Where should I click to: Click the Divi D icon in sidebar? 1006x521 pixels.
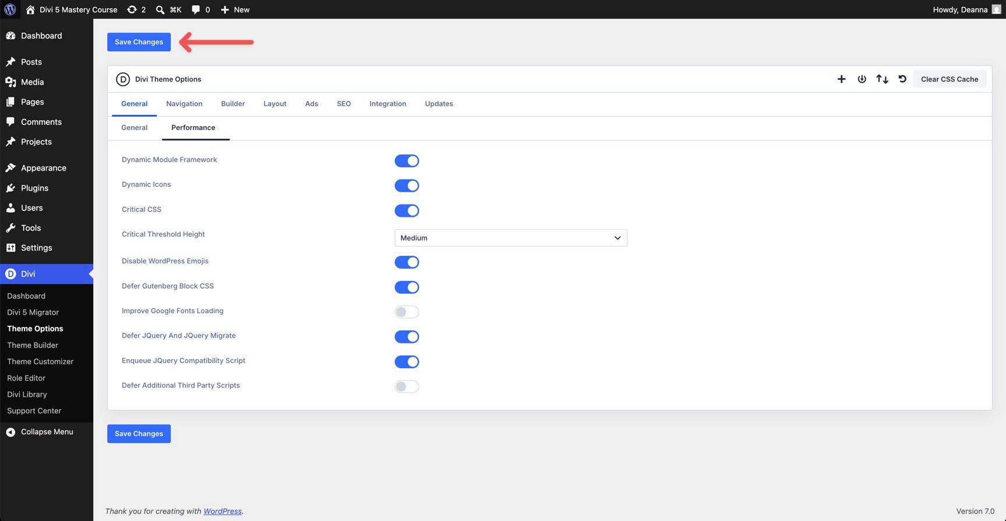(x=10, y=274)
